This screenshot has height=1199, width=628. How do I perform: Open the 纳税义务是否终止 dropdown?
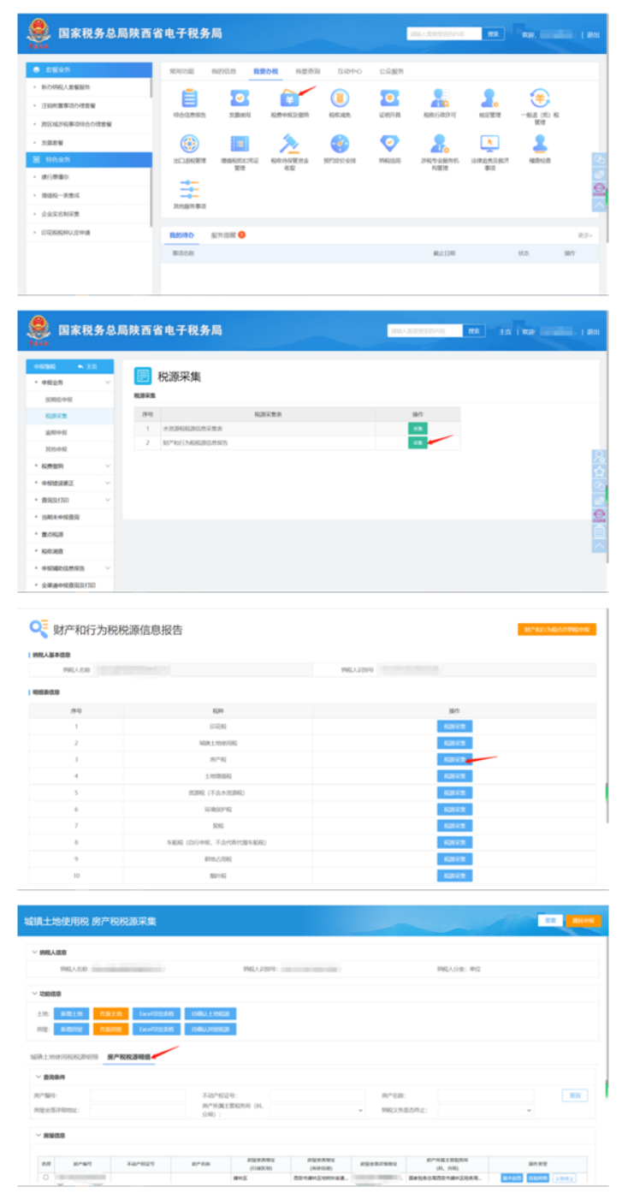(486, 1110)
